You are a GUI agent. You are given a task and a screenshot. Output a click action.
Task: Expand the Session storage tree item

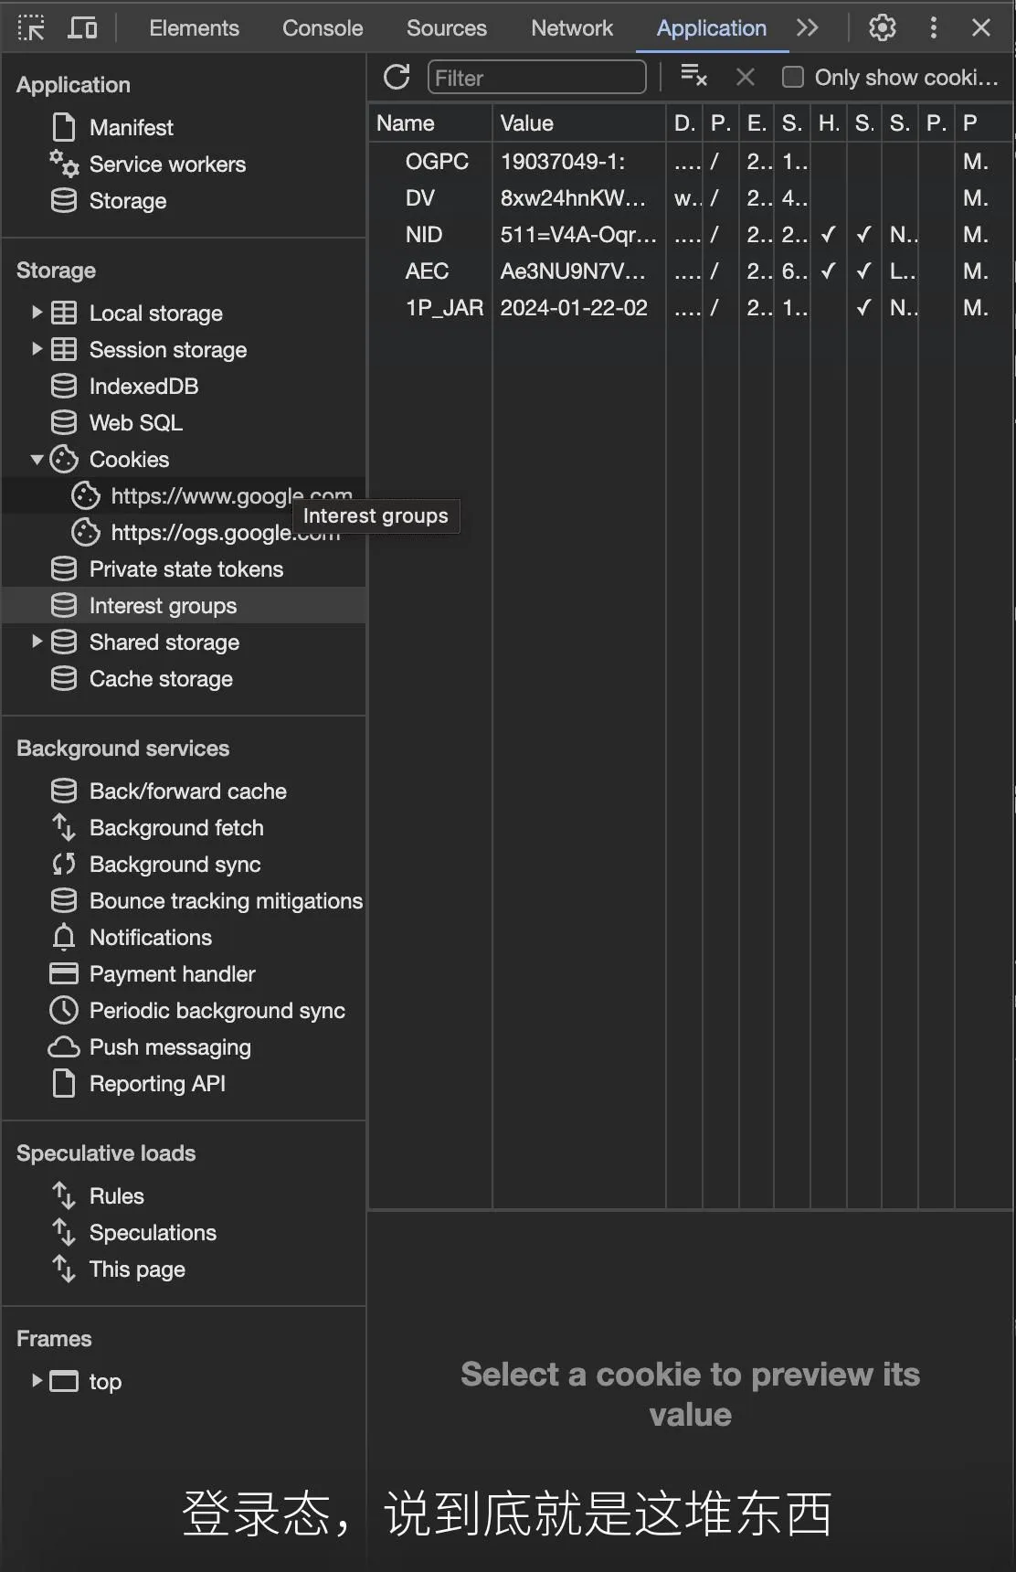(x=37, y=349)
